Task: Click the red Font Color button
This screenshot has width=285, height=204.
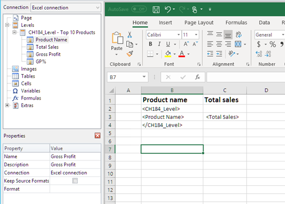Action: click(x=182, y=54)
